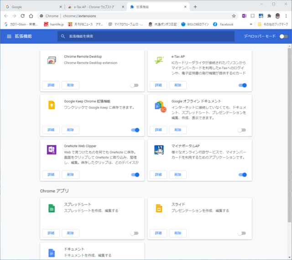
Task: Open 詳細 for Google Keep extension
Action: 51,130
